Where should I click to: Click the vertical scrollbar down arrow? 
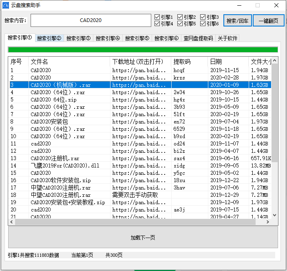pyautogui.click(x=274, y=215)
